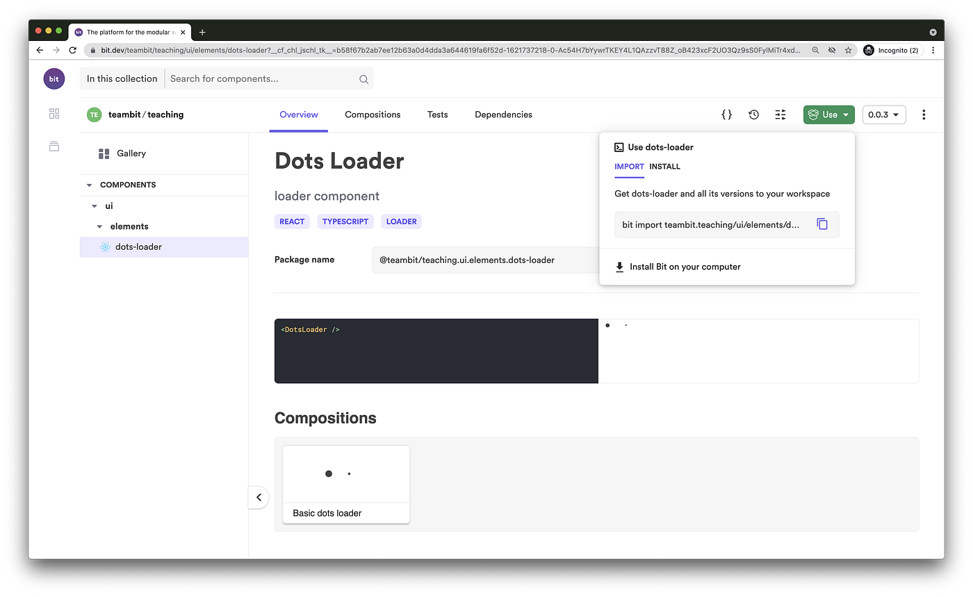Open the gallery grid icon in left sidebar
Image resolution: width=973 pixels, height=597 pixels.
coord(54,113)
